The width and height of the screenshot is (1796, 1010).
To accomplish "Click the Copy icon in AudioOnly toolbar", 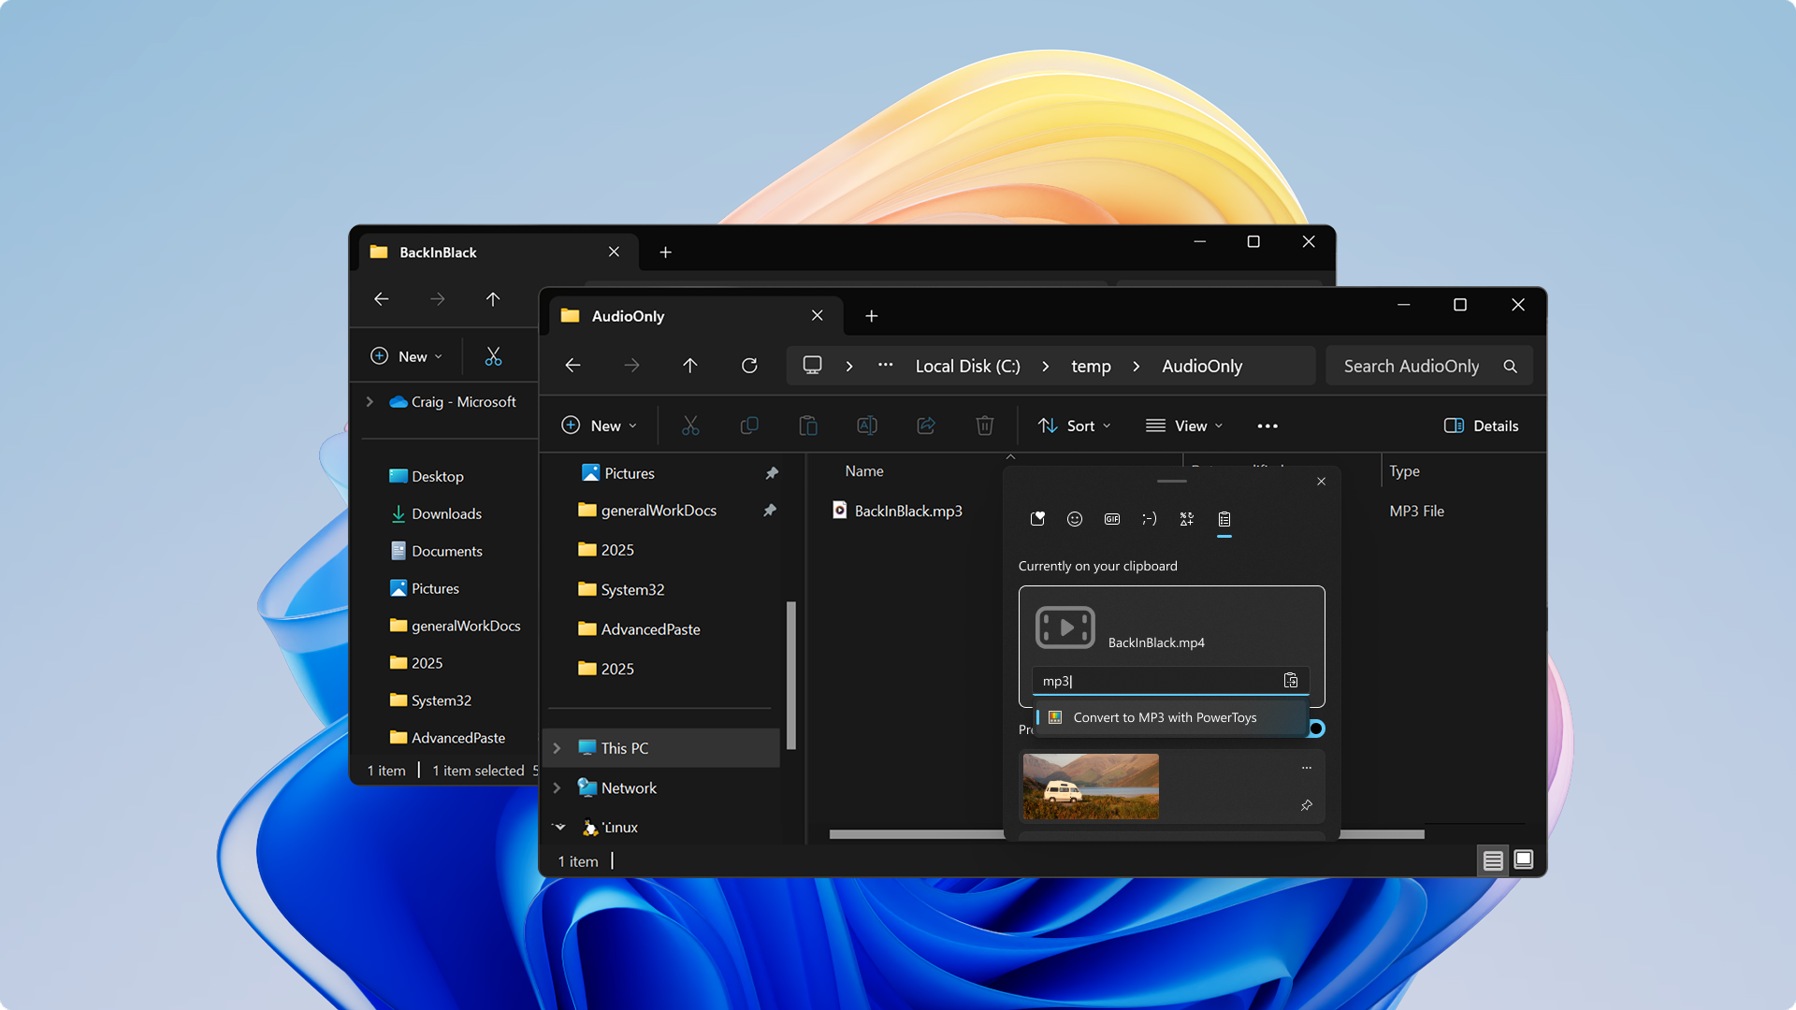I will [x=749, y=426].
